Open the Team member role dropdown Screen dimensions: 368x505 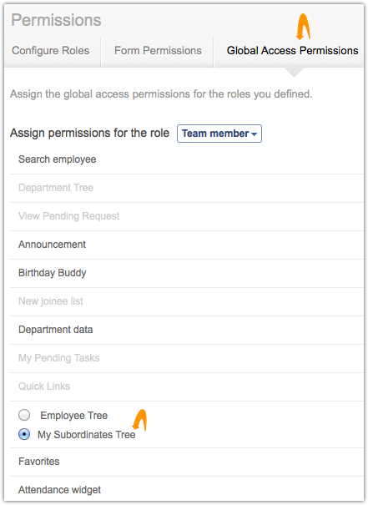pyautogui.click(x=219, y=134)
